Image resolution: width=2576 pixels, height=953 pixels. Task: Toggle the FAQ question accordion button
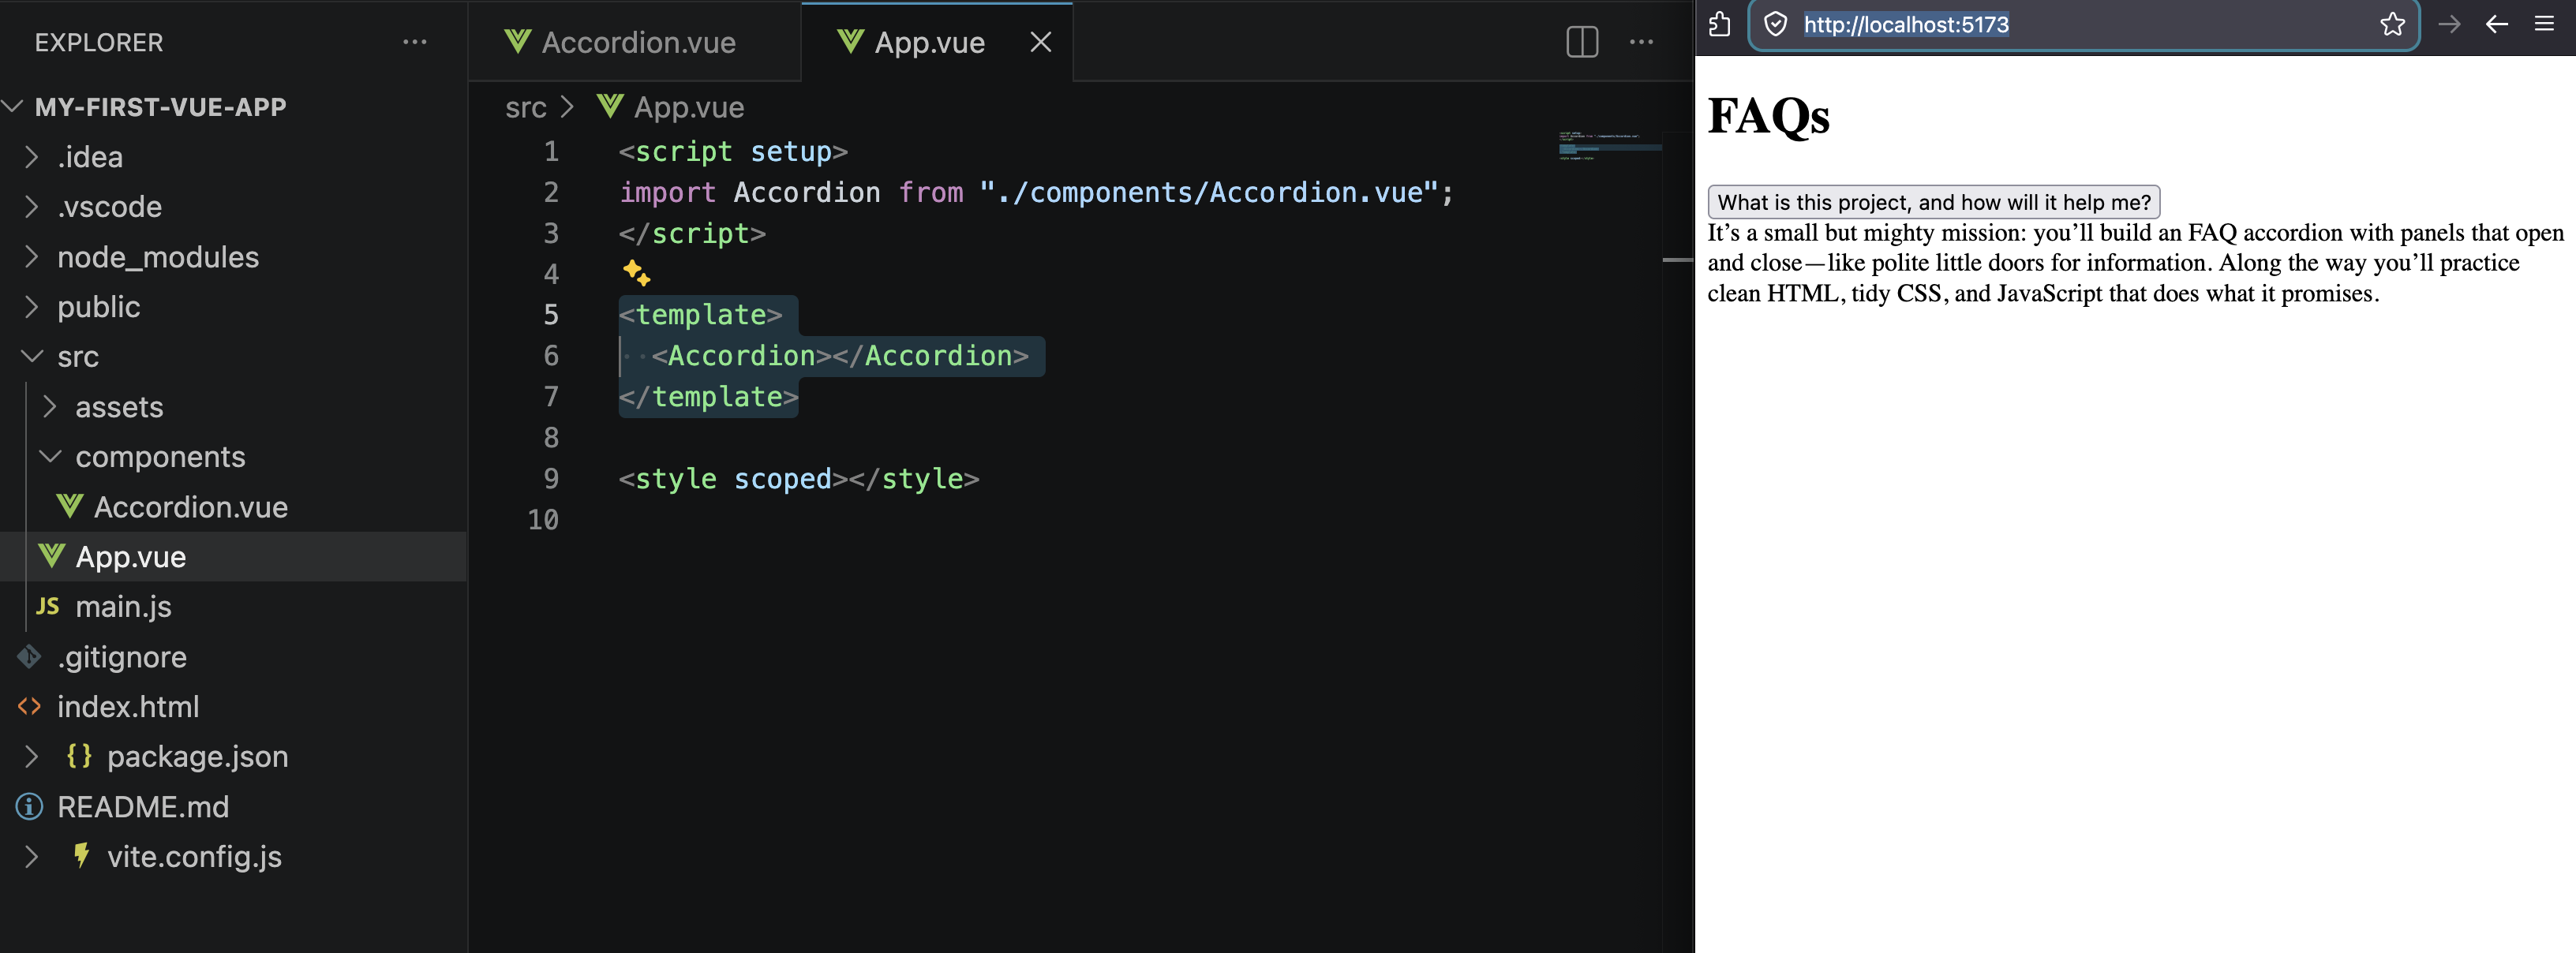coord(1932,202)
